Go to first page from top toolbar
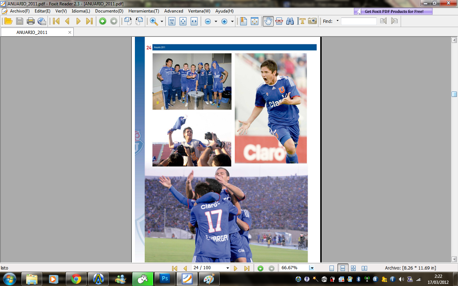 pyautogui.click(x=56, y=21)
